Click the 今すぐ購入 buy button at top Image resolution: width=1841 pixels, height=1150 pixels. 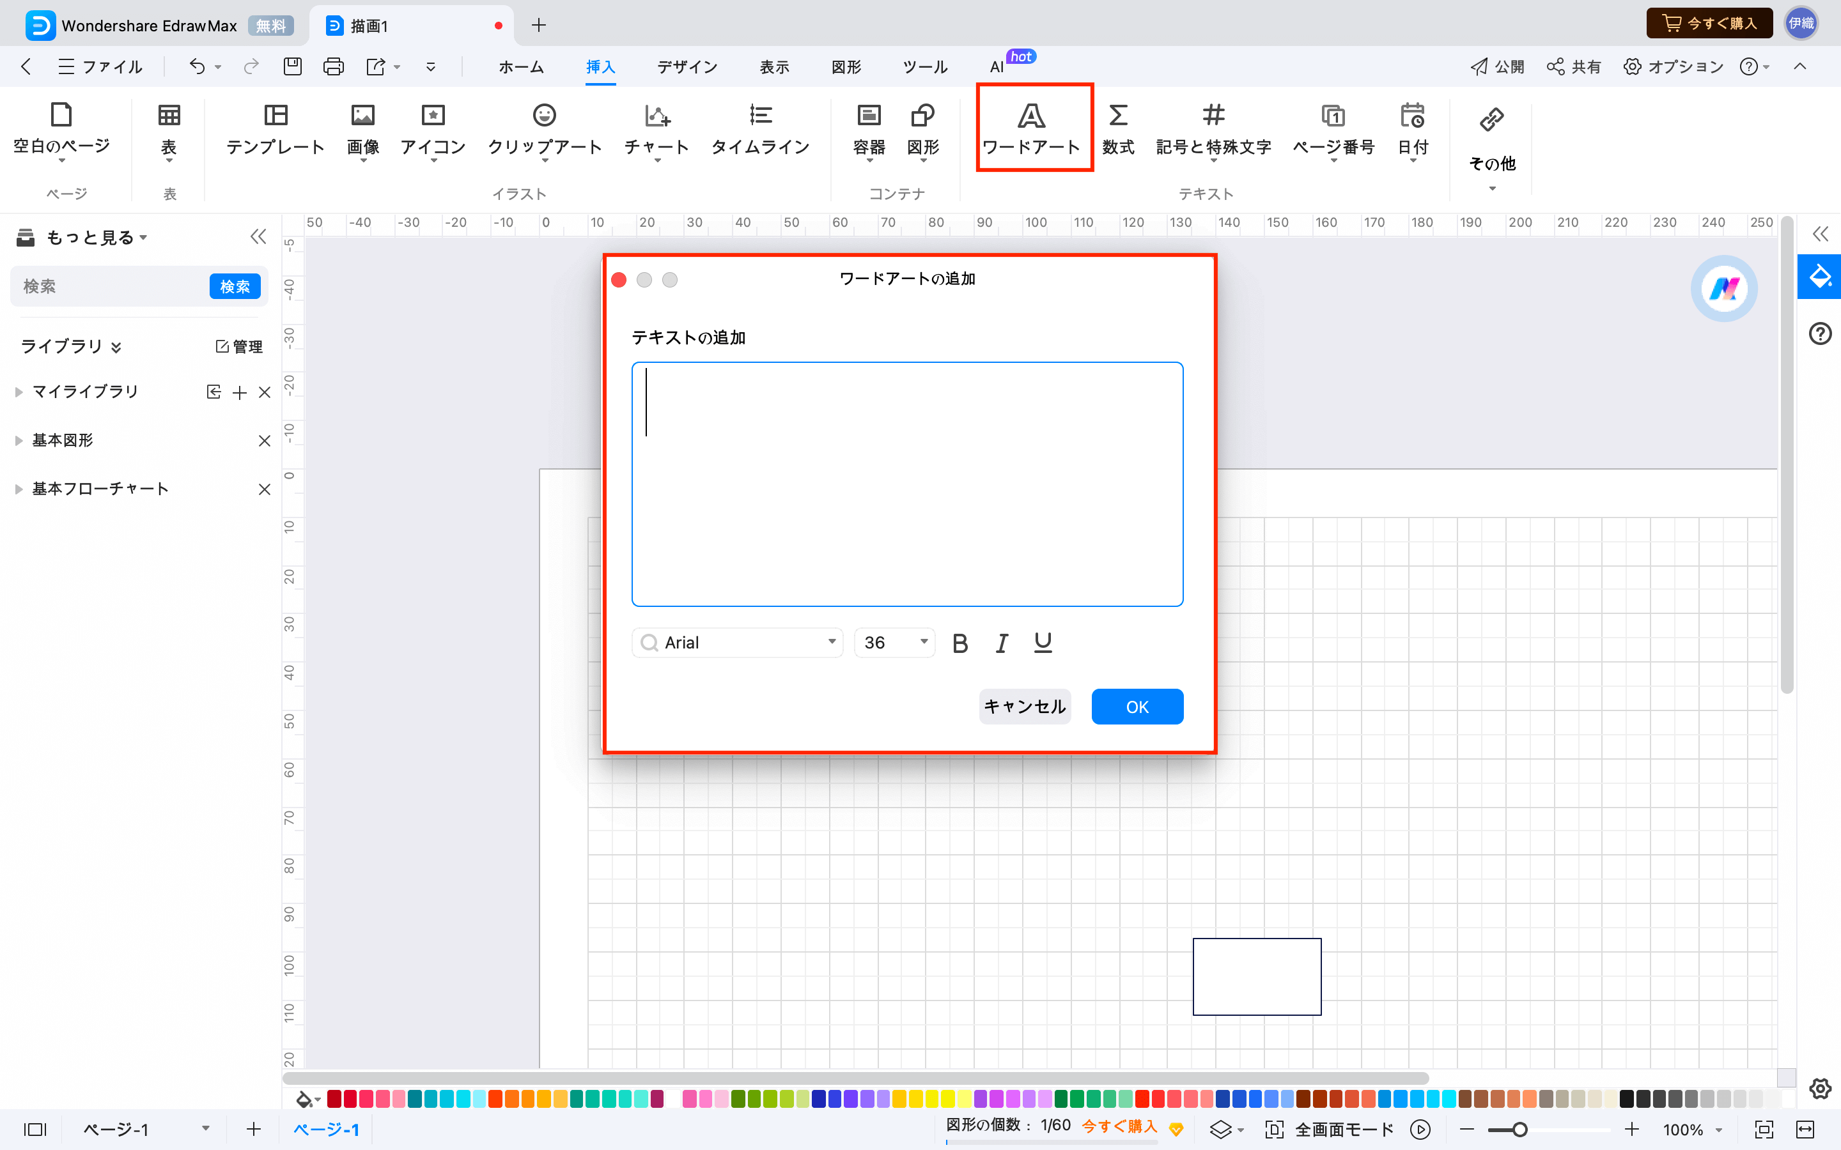(x=1709, y=23)
